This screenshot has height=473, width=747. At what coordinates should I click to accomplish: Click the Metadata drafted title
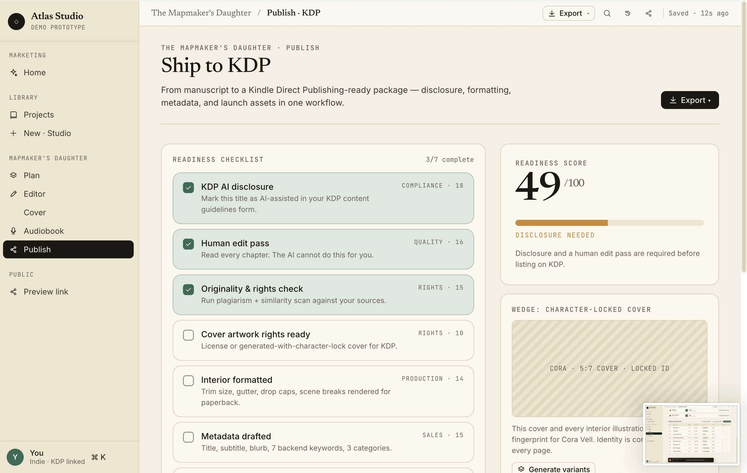(236, 436)
